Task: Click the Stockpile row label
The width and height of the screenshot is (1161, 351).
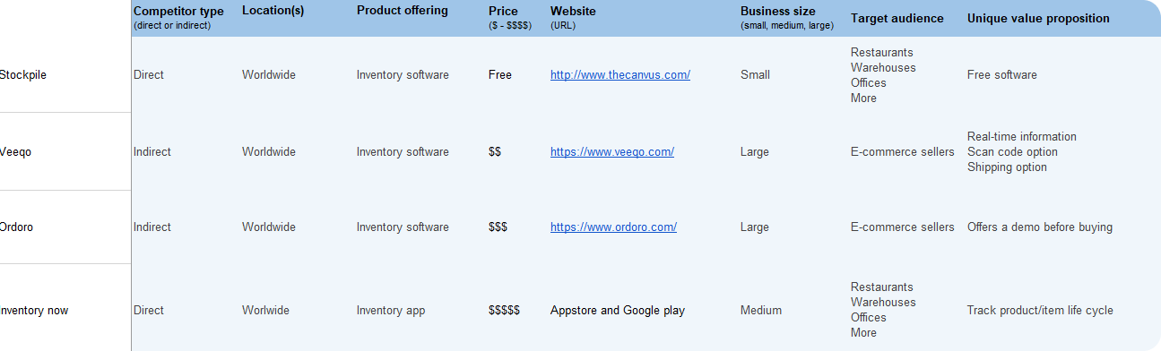Action: (x=23, y=75)
